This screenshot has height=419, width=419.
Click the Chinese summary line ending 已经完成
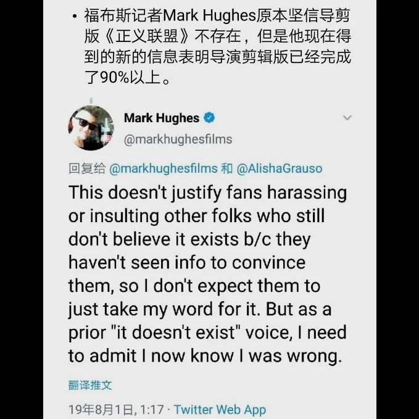217,57
